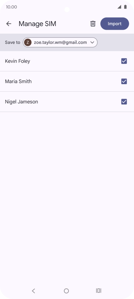
Task: Uncheck the Kevin Foley checkbox
Action: click(x=124, y=61)
